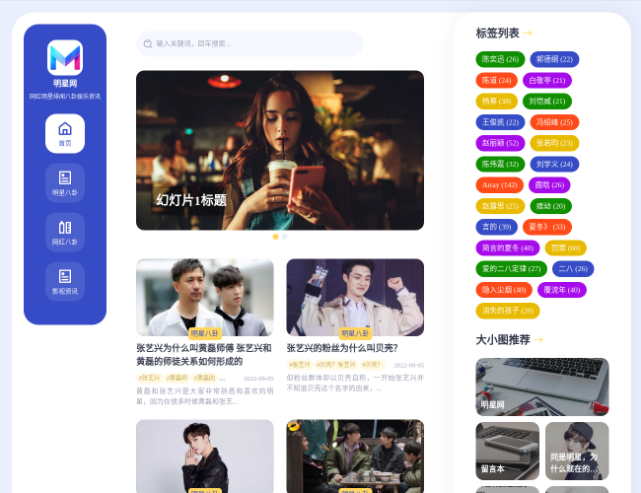
Task: Focus the keyword search input field
Action: pyautogui.click(x=256, y=43)
